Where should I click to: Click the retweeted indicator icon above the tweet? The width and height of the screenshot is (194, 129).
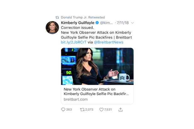[57, 18]
